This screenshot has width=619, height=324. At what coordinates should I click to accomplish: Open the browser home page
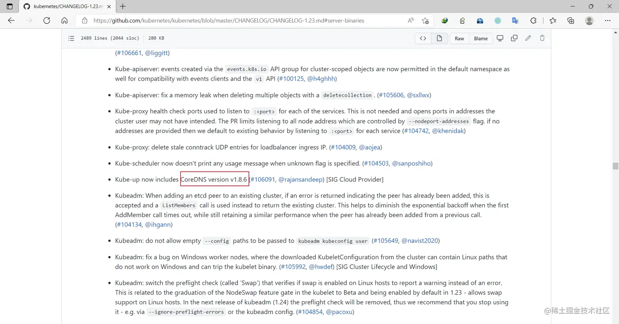64,20
